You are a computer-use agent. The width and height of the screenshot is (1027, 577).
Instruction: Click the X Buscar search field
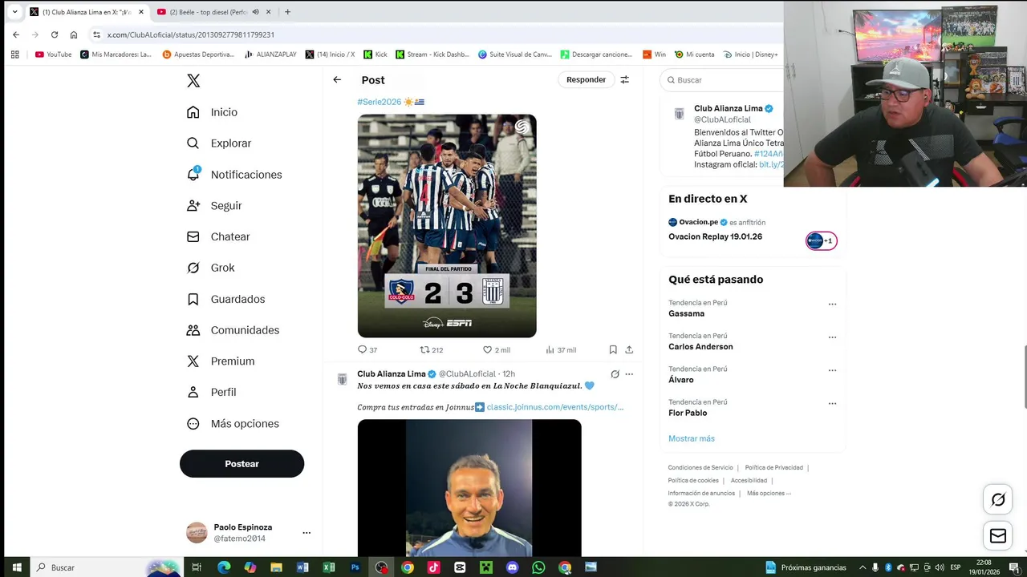[x=722, y=80]
